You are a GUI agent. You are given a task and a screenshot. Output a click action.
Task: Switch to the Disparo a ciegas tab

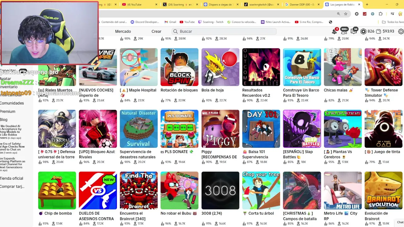[221, 4]
